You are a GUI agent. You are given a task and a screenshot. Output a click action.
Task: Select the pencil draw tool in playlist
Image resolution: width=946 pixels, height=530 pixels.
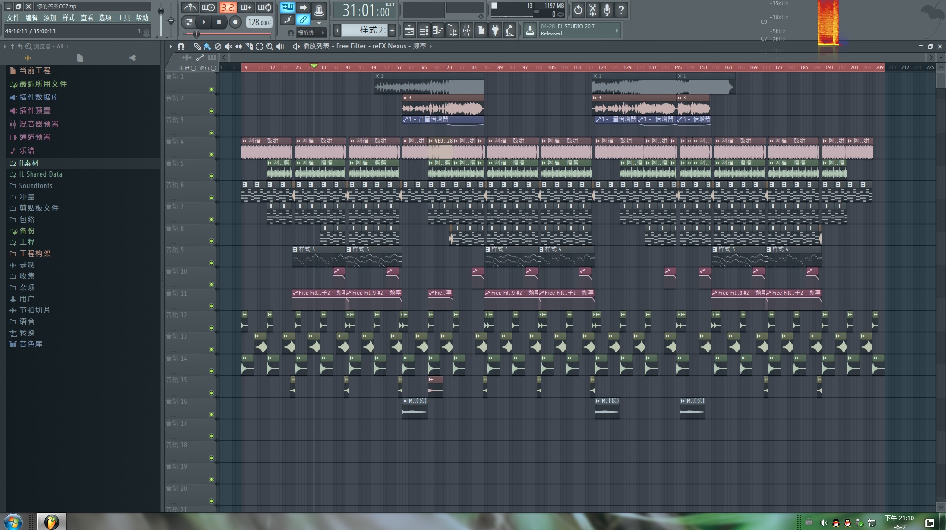point(197,46)
